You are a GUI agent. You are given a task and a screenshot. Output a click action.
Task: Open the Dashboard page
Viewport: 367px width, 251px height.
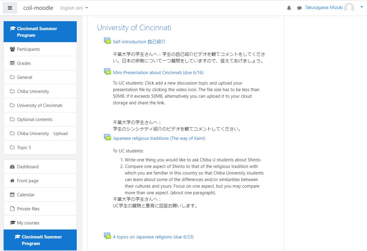point(40,167)
